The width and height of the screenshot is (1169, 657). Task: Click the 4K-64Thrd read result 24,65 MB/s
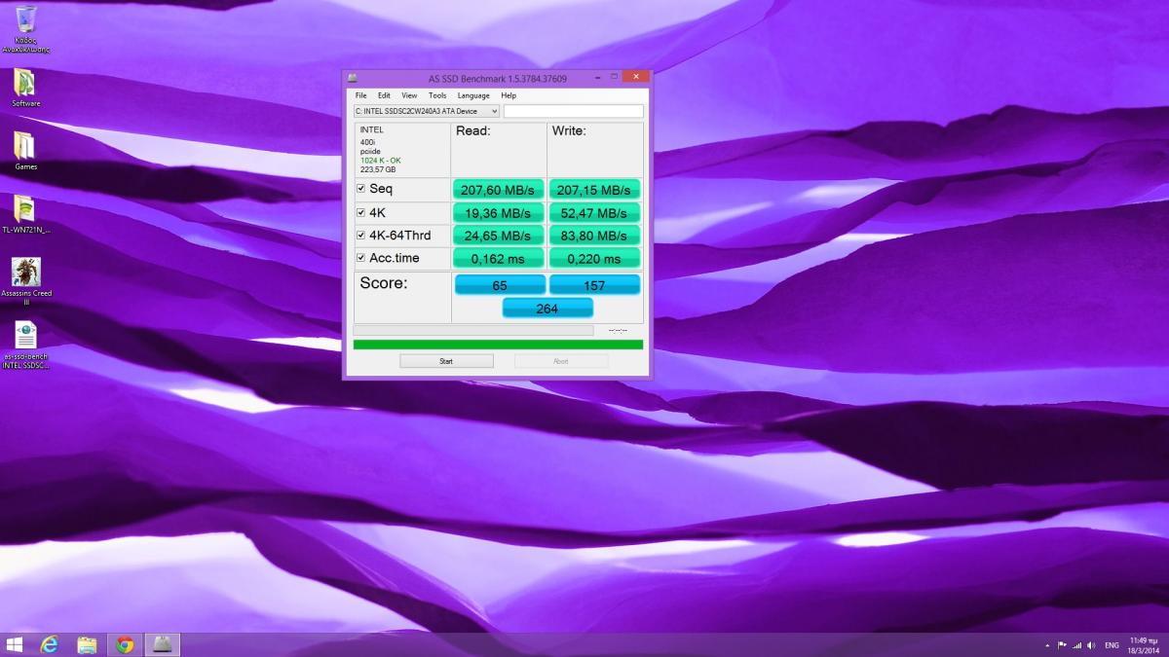[499, 236]
